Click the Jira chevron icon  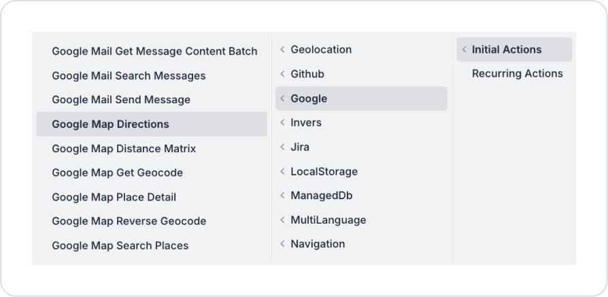tap(282, 147)
